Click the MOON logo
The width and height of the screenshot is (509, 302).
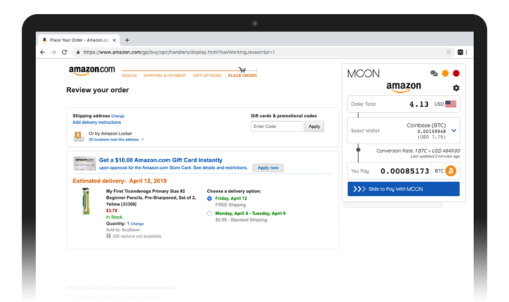point(363,73)
